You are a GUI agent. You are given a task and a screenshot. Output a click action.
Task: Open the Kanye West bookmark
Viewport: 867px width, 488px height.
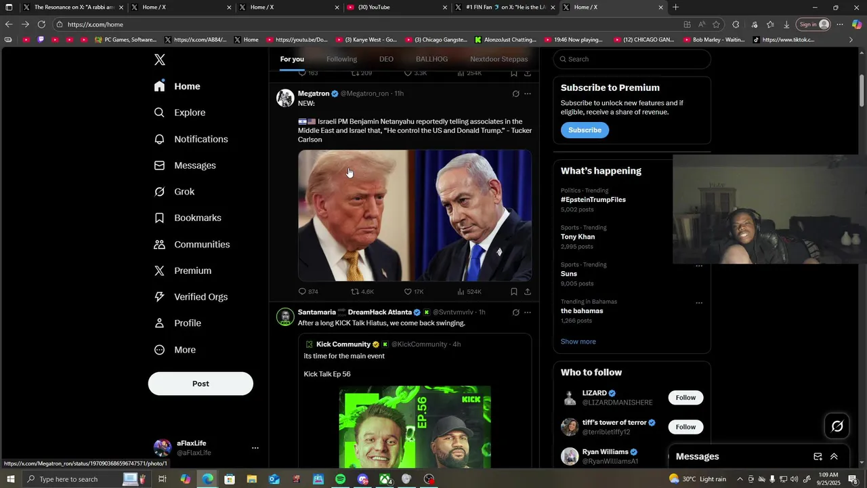point(365,40)
